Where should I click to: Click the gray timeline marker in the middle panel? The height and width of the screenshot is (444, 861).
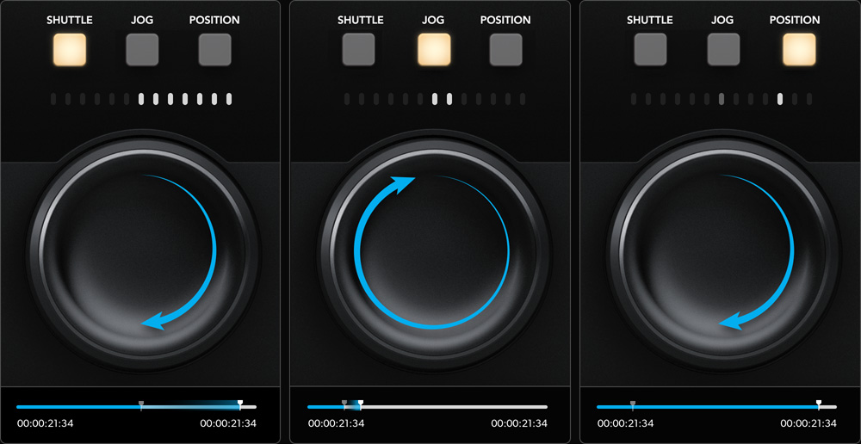(x=344, y=403)
